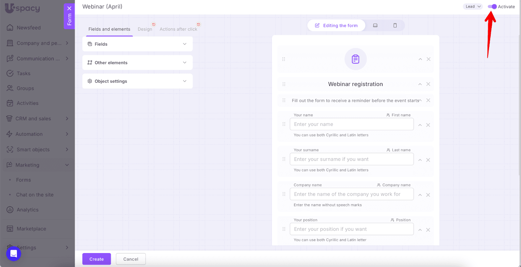Remove the Webinar registration title block
This screenshot has width=521, height=267.
428,84
